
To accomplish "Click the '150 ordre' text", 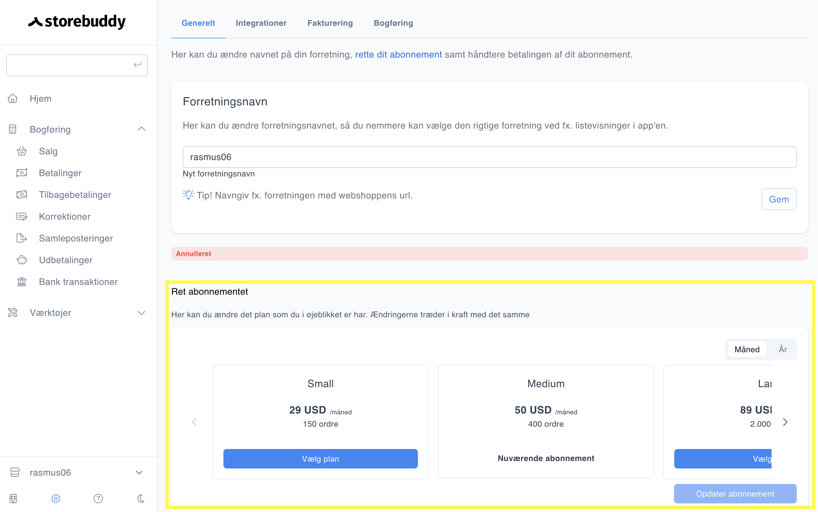I will tap(320, 424).
